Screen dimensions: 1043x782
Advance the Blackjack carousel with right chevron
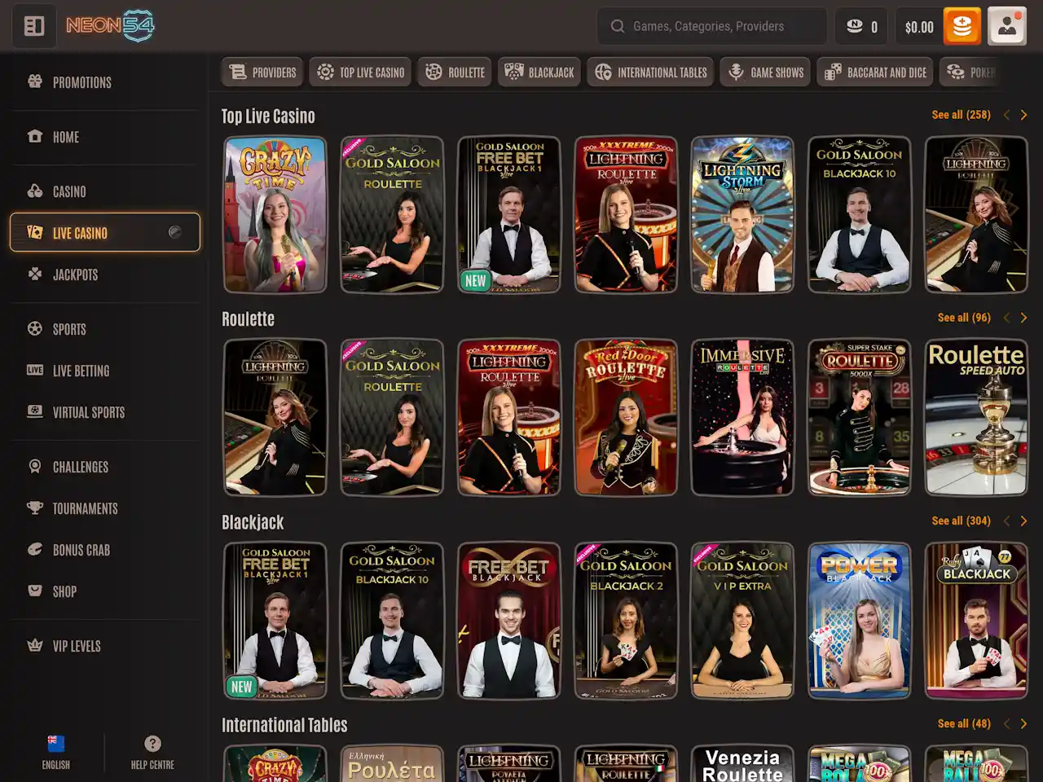pos(1023,521)
